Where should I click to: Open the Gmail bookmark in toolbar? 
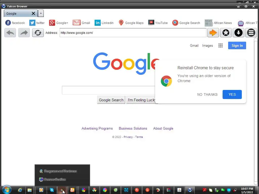[x=81, y=23]
